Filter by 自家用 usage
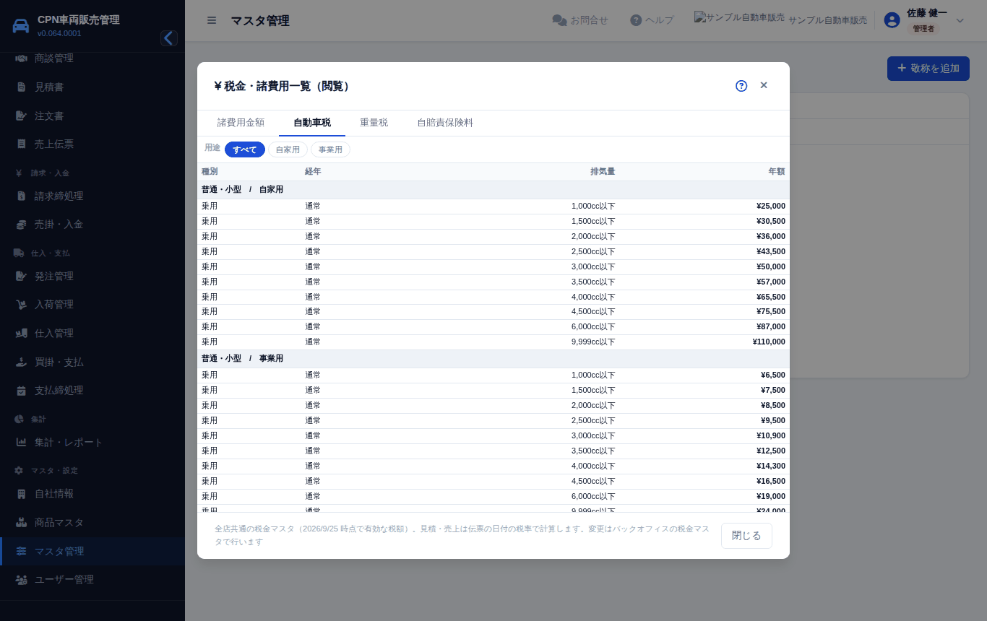 click(x=288, y=149)
